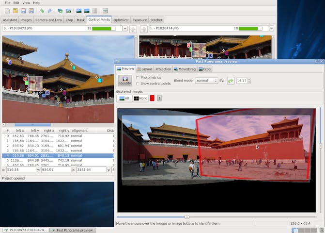Open the Blend mode dropdown

click(x=206, y=81)
